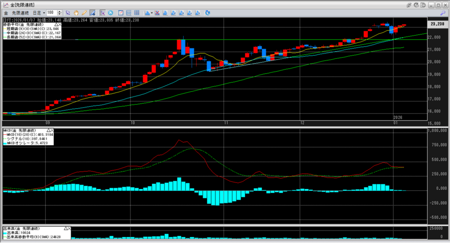The image size is (450, 243).
Task: Click the 金 symbol menu item
Action: click(x=6, y=13)
